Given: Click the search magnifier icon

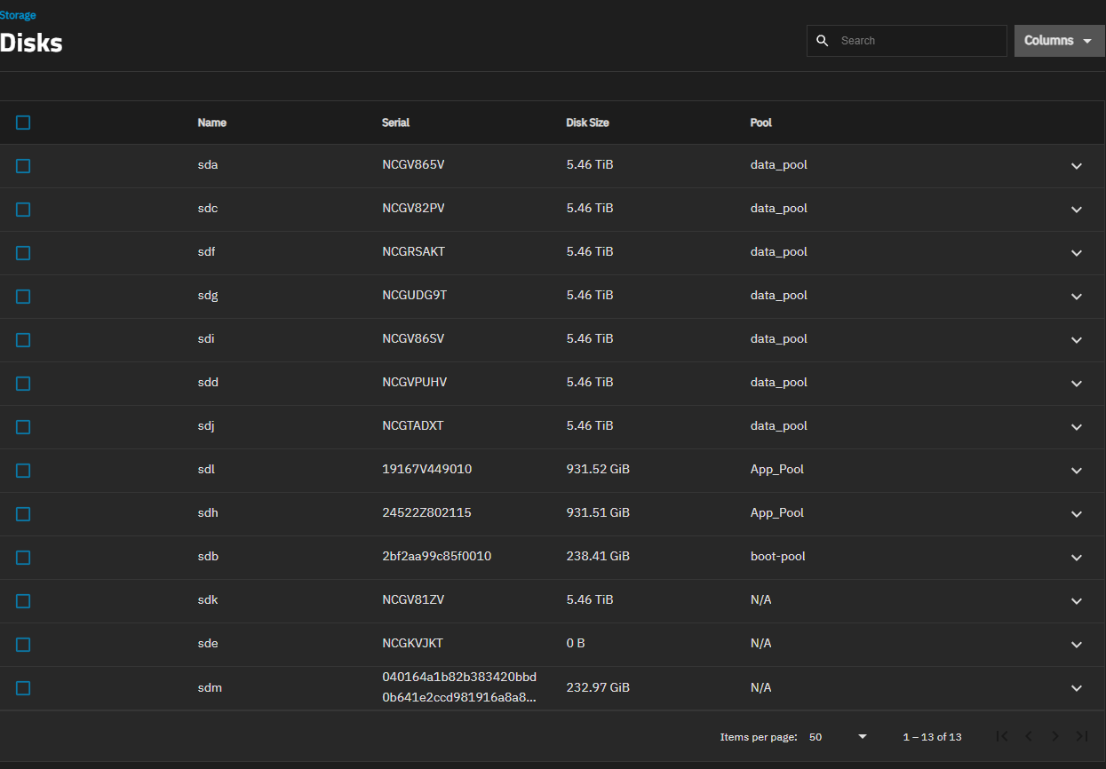Looking at the screenshot, I should coord(823,41).
